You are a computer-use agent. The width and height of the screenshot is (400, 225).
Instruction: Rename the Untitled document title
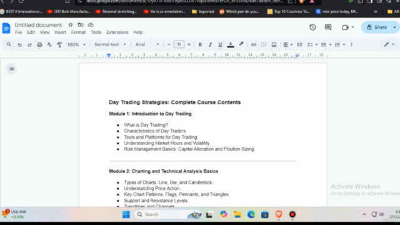[x=38, y=25]
